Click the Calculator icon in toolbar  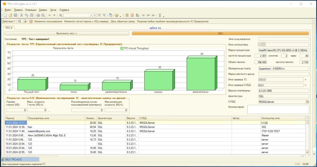pos(127,15)
